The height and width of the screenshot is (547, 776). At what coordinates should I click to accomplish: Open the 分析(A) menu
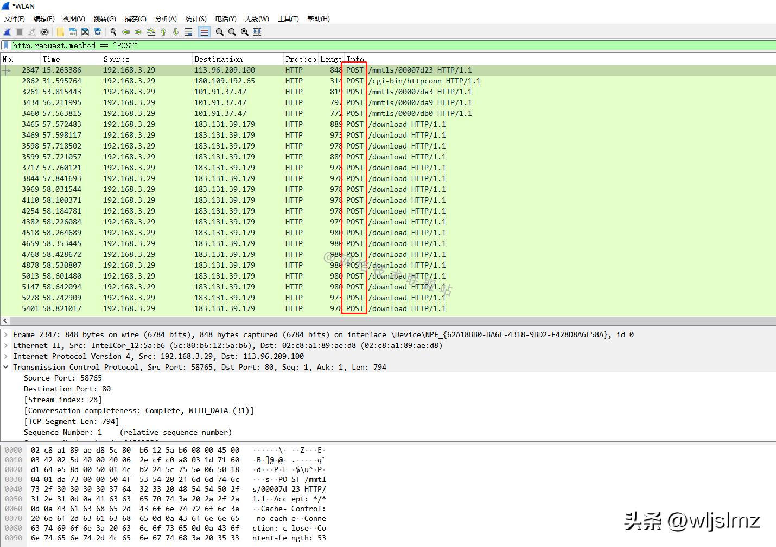click(166, 19)
